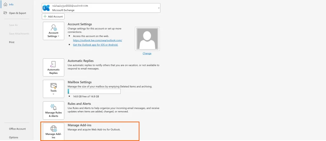The image size is (326, 141).
Task: Follow the outlook.live.com web access link
Action: point(97,40)
